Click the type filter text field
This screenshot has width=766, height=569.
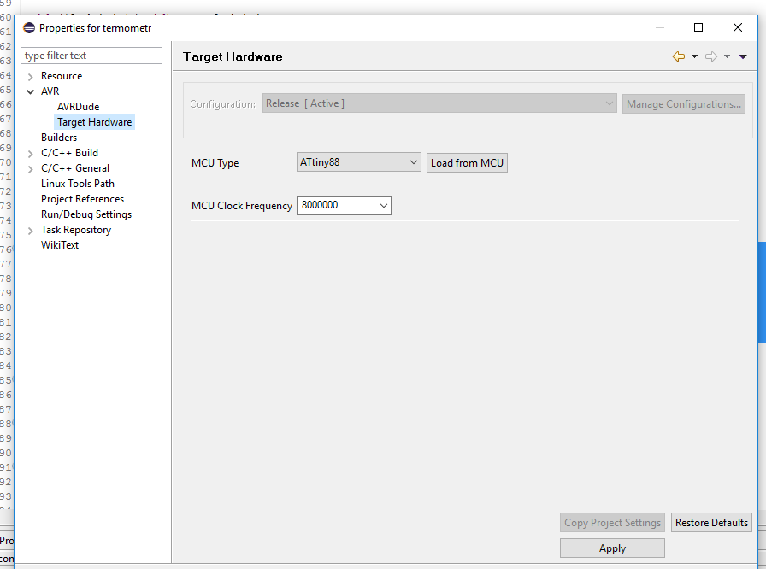tap(91, 56)
